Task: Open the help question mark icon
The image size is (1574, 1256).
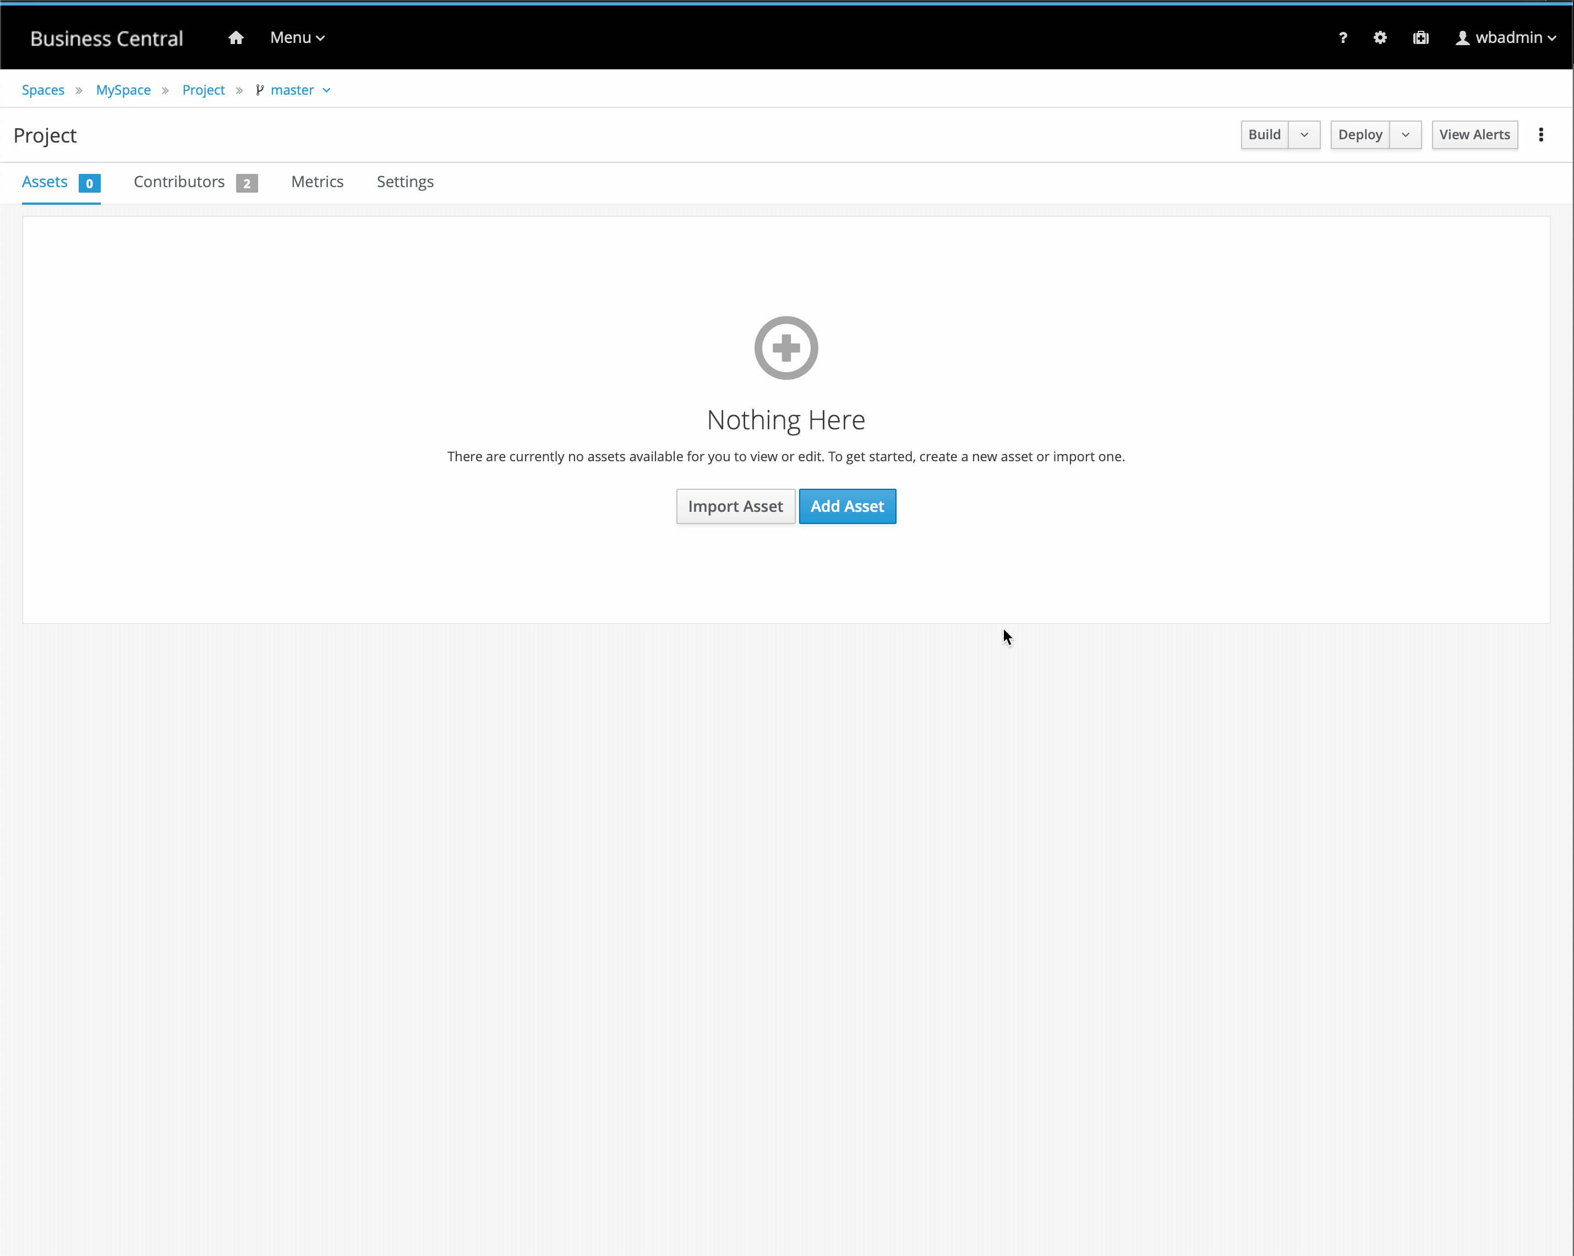Action: coord(1342,38)
